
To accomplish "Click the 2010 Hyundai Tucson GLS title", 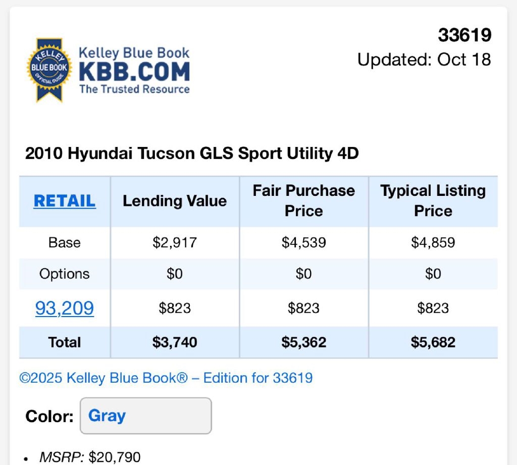I will pos(192,153).
